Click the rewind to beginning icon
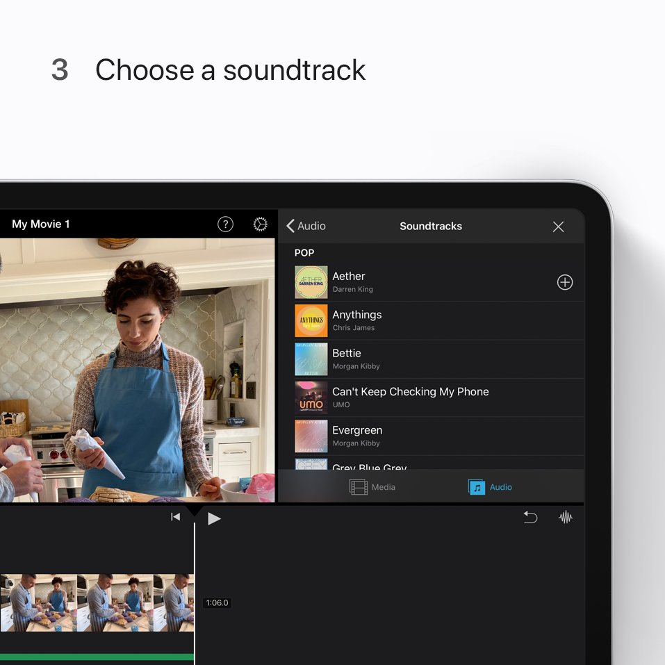 (175, 517)
